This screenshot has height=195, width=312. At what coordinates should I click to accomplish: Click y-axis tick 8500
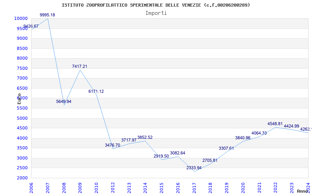click(x=22, y=48)
